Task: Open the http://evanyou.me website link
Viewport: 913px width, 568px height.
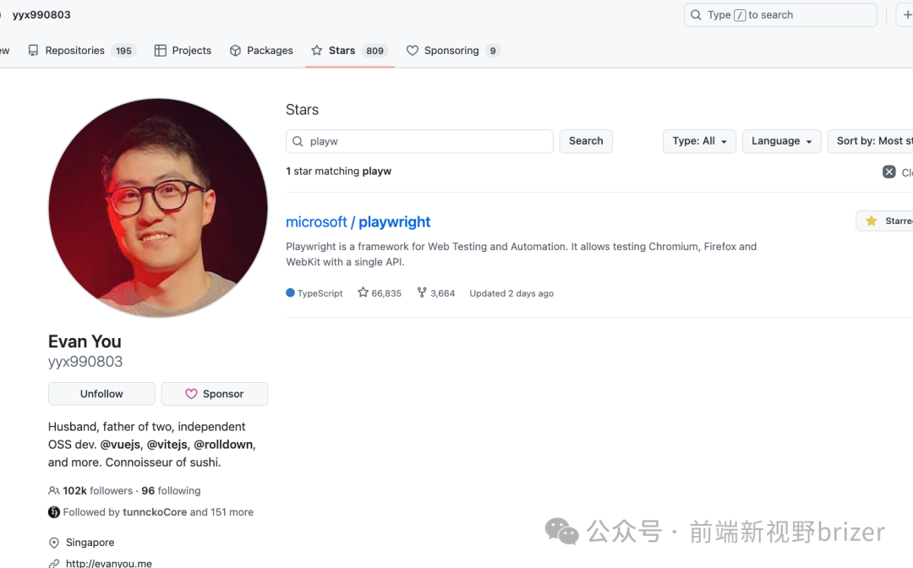Action: (x=109, y=563)
